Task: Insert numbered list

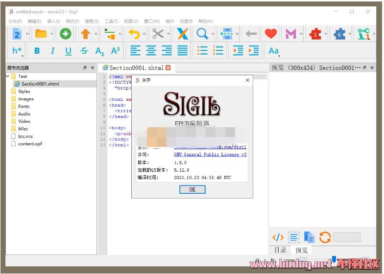Action: coord(218,51)
